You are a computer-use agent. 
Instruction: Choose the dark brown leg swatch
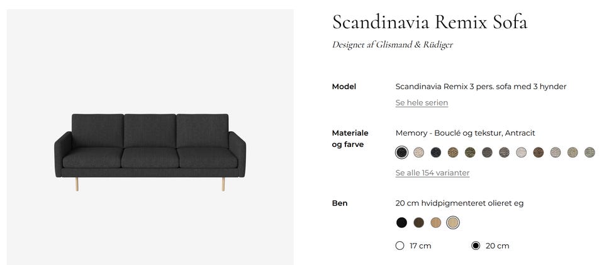click(419, 222)
